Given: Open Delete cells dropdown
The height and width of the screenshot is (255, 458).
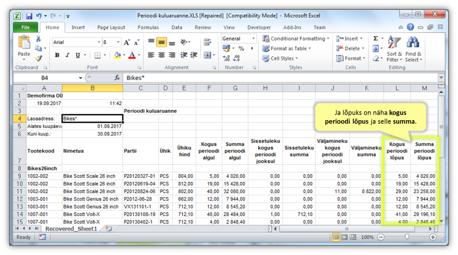Looking at the screenshot, I should coord(350,49).
